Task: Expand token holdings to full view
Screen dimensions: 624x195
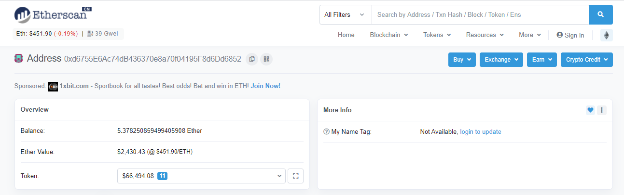Action: click(x=295, y=176)
